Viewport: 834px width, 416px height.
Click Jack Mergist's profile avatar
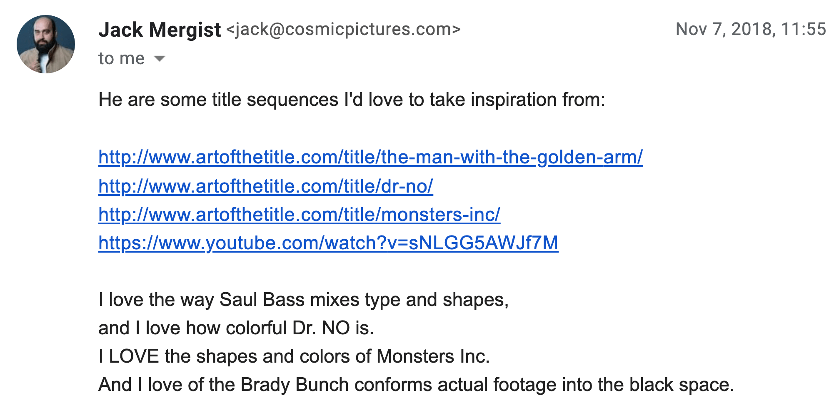click(46, 44)
